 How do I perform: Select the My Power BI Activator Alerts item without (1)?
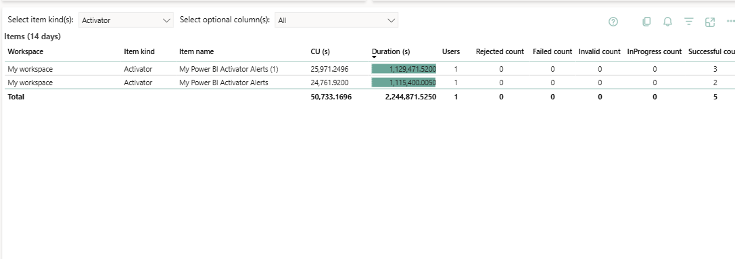224,83
